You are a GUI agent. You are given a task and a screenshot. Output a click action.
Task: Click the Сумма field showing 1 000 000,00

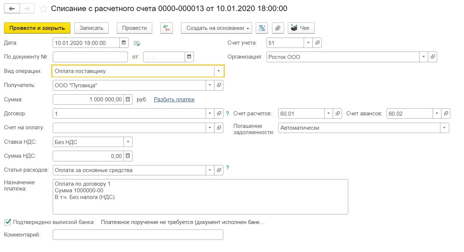(x=88, y=99)
